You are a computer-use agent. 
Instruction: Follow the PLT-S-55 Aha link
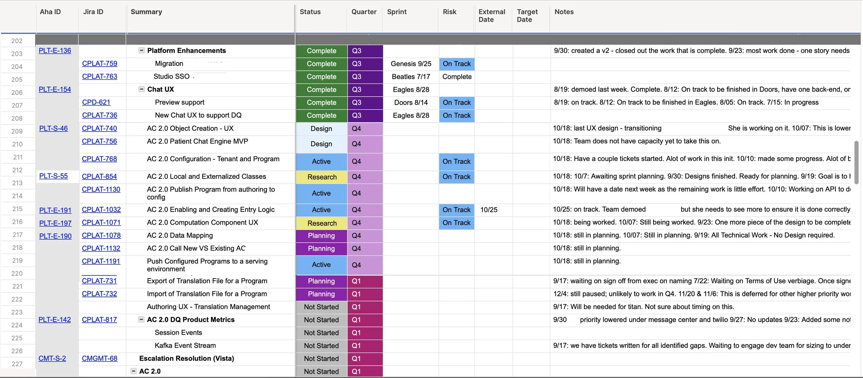click(53, 176)
